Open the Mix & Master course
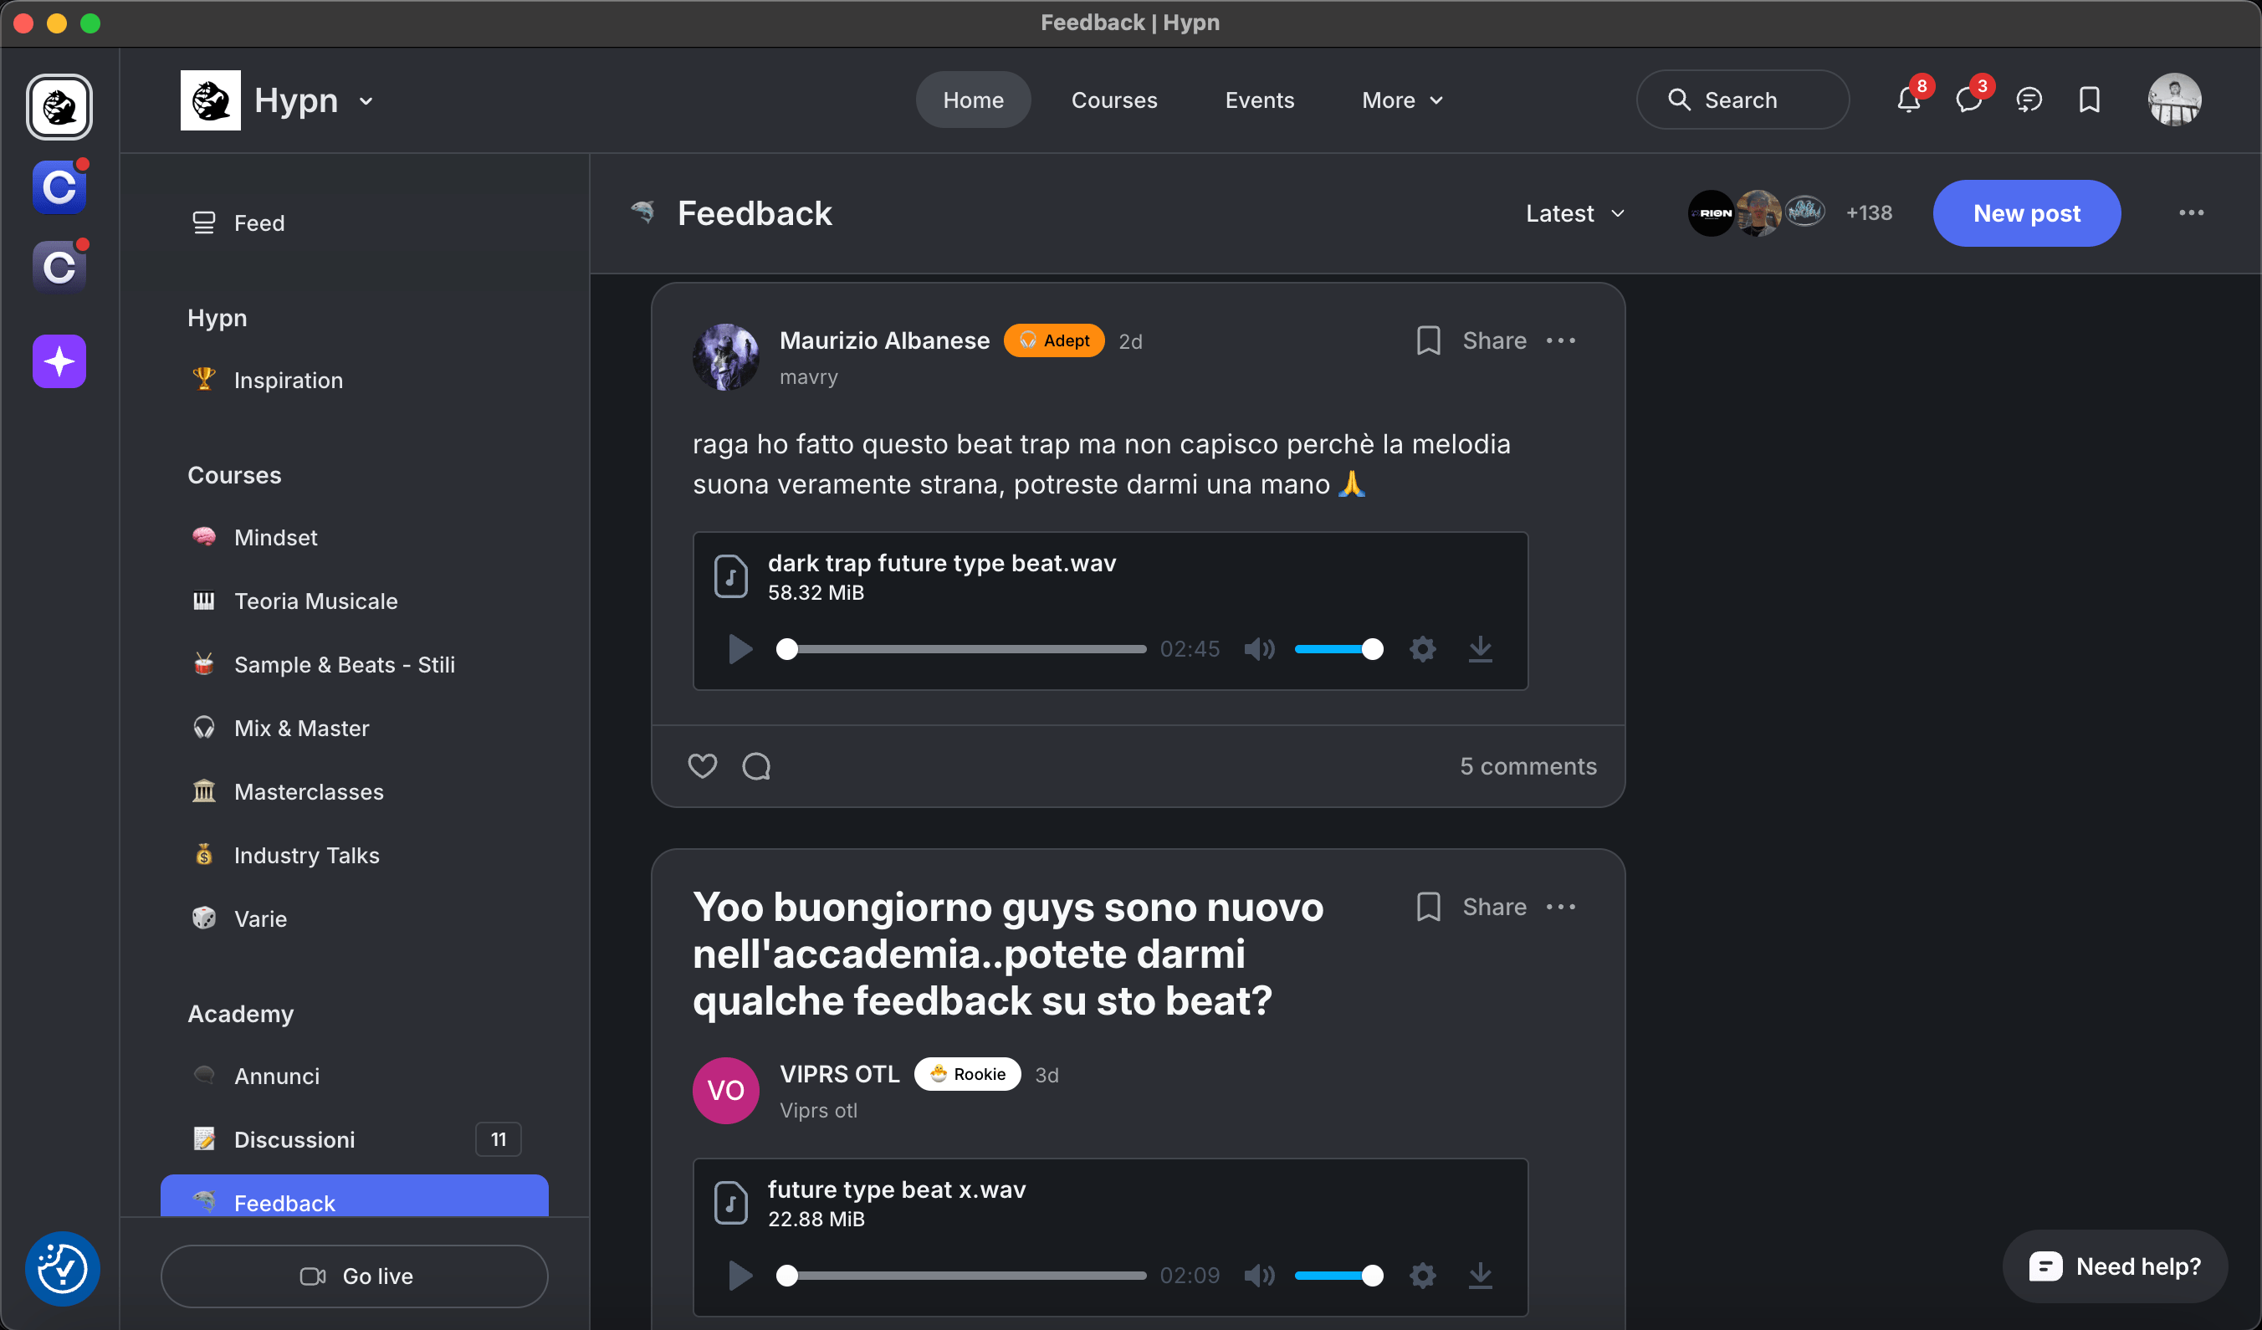The height and width of the screenshot is (1330, 2262). coord(302,728)
